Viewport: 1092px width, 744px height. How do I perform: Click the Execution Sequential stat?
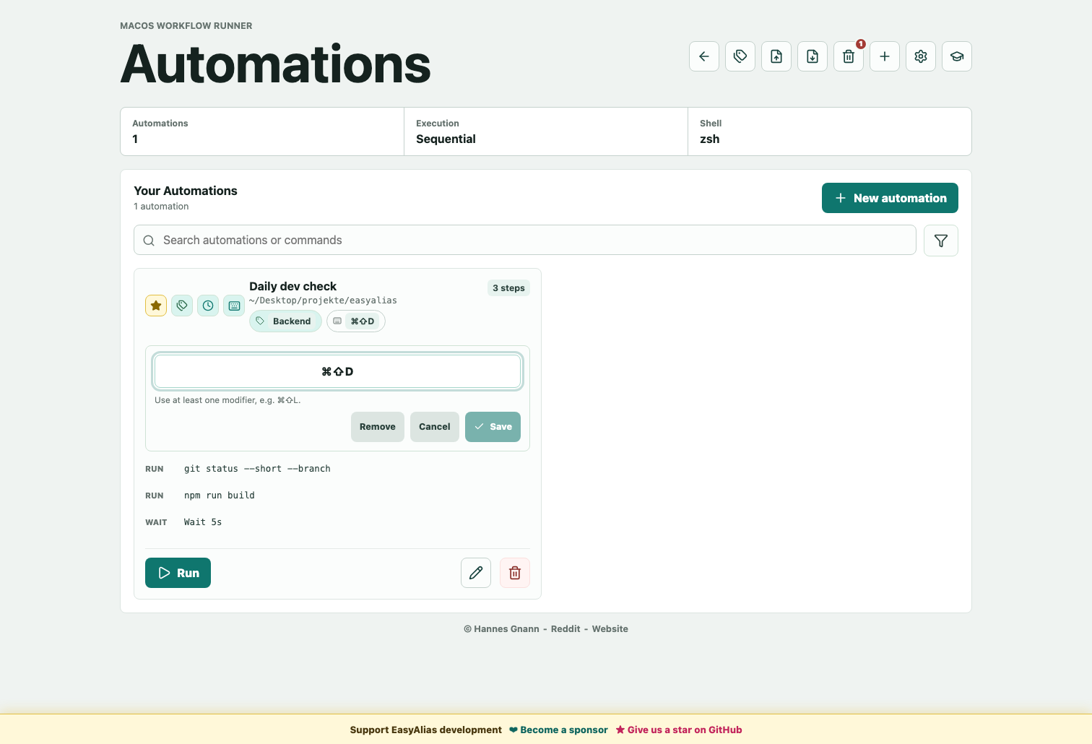(x=546, y=131)
